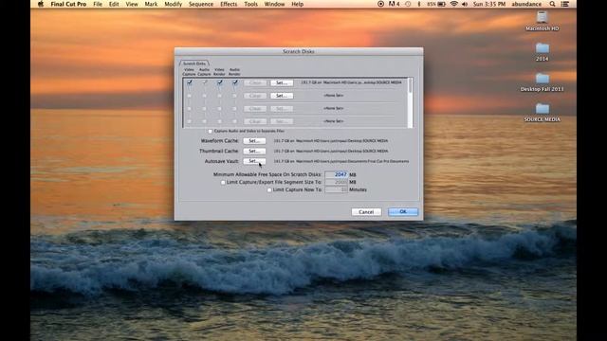Open the Help menu
607x341 pixels.
point(297,4)
